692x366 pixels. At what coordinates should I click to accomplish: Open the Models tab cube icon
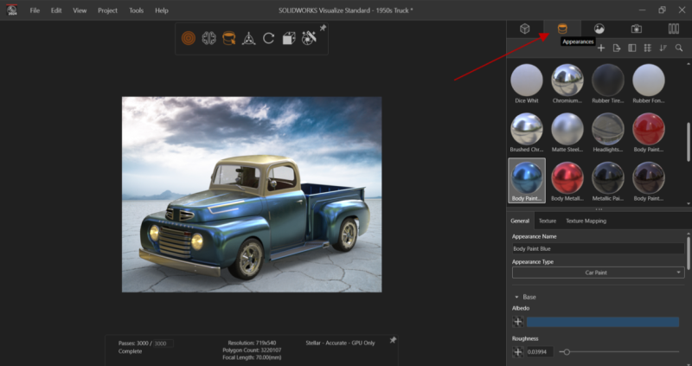point(525,29)
